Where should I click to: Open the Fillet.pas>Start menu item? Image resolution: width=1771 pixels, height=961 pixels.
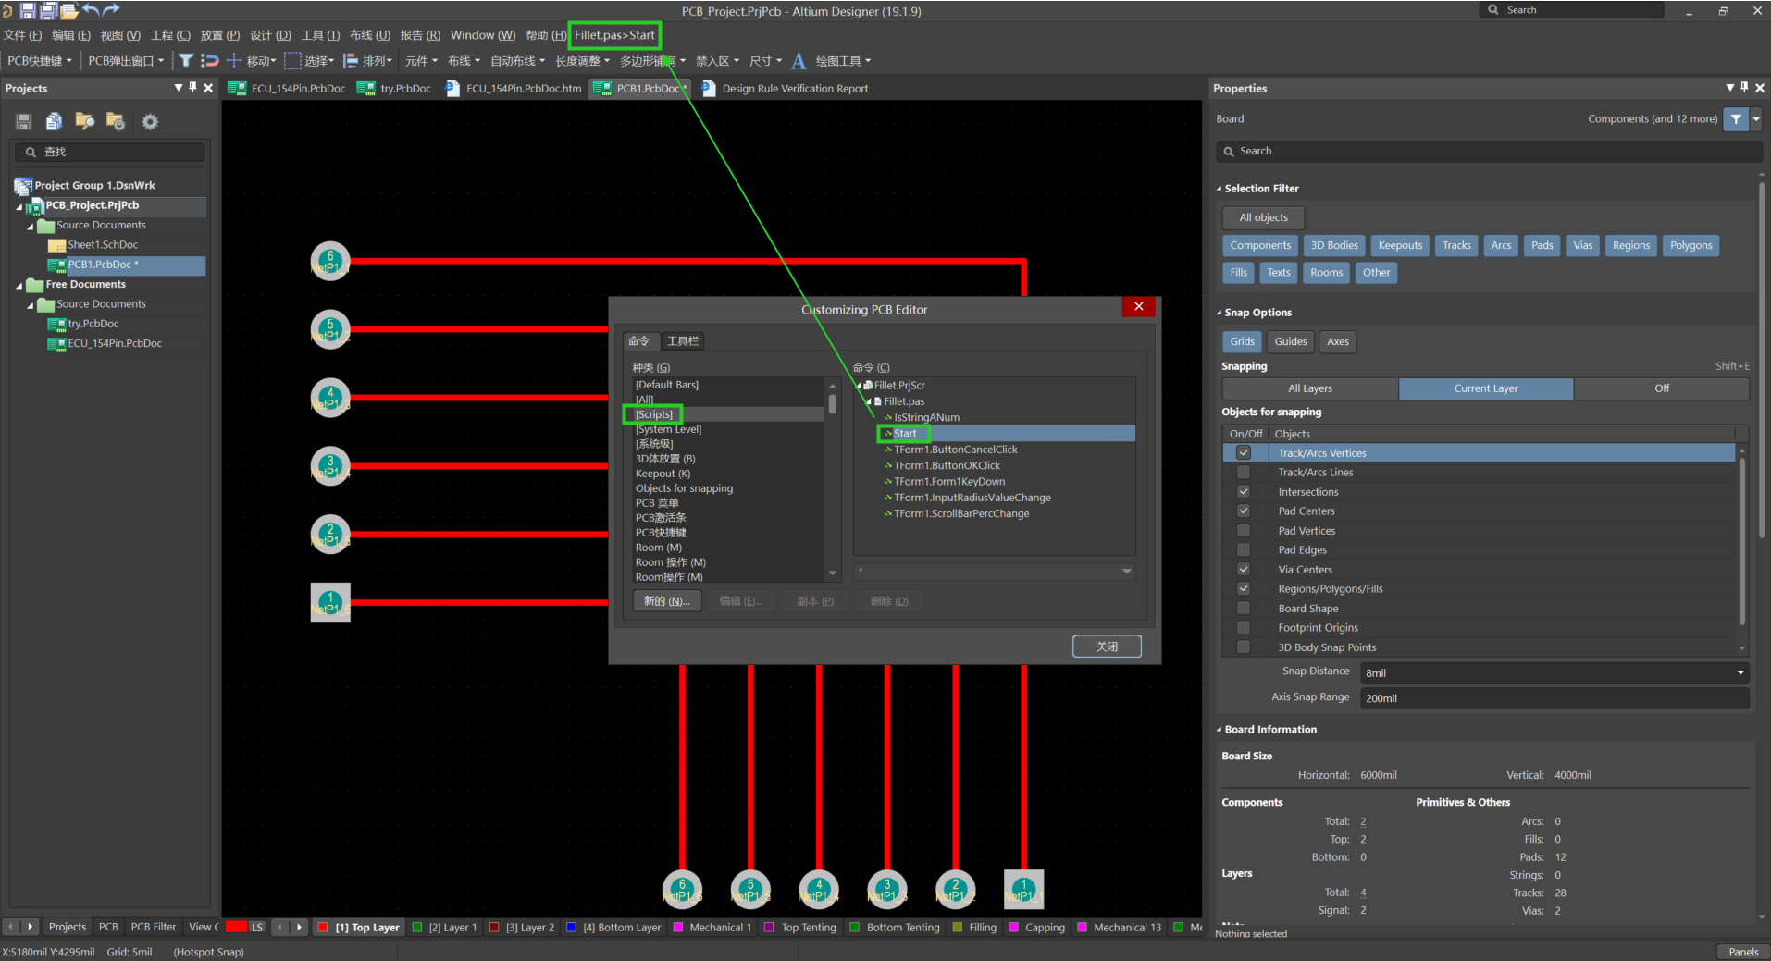(614, 35)
